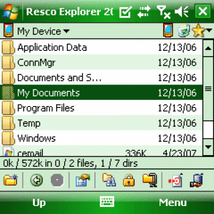214x214 pixels.
Task: Select the Application Data folder
Action: (x=101, y=47)
